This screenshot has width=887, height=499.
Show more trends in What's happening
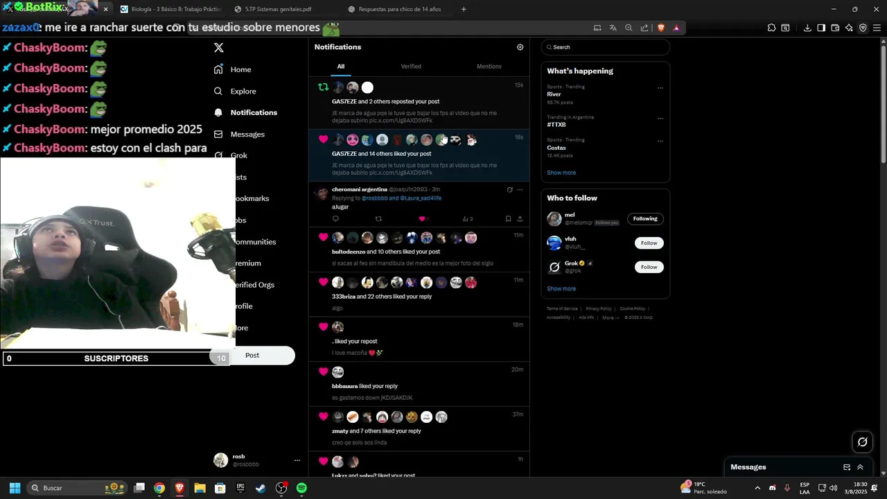click(561, 173)
